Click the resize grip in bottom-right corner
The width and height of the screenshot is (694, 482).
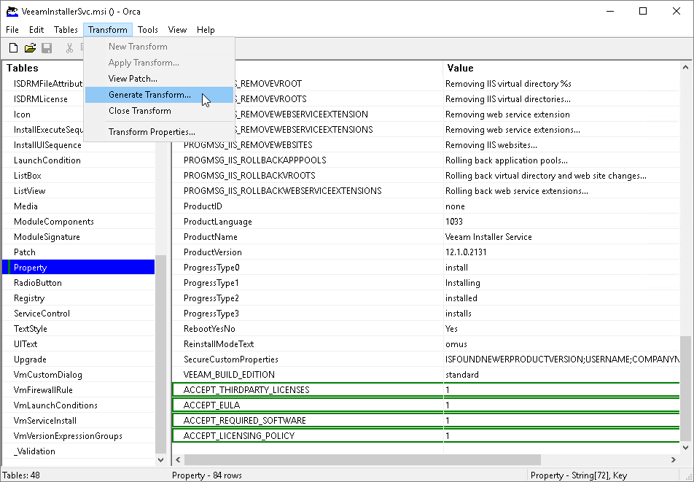tap(688, 476)
